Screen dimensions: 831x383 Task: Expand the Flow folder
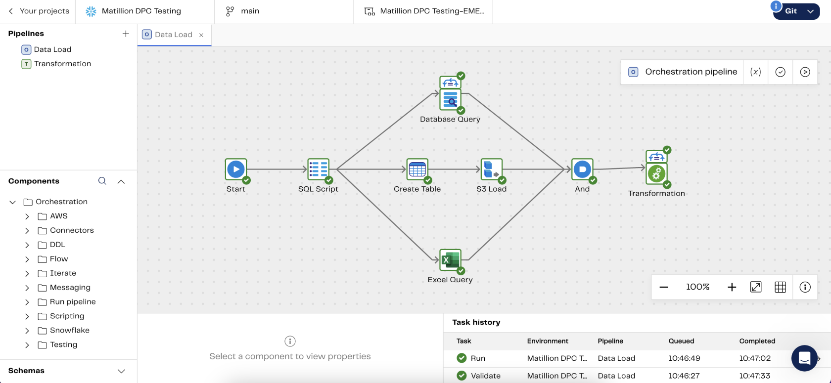pos(27,259)
